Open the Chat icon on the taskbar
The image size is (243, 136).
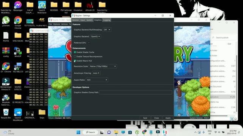[x=109, y=132]
